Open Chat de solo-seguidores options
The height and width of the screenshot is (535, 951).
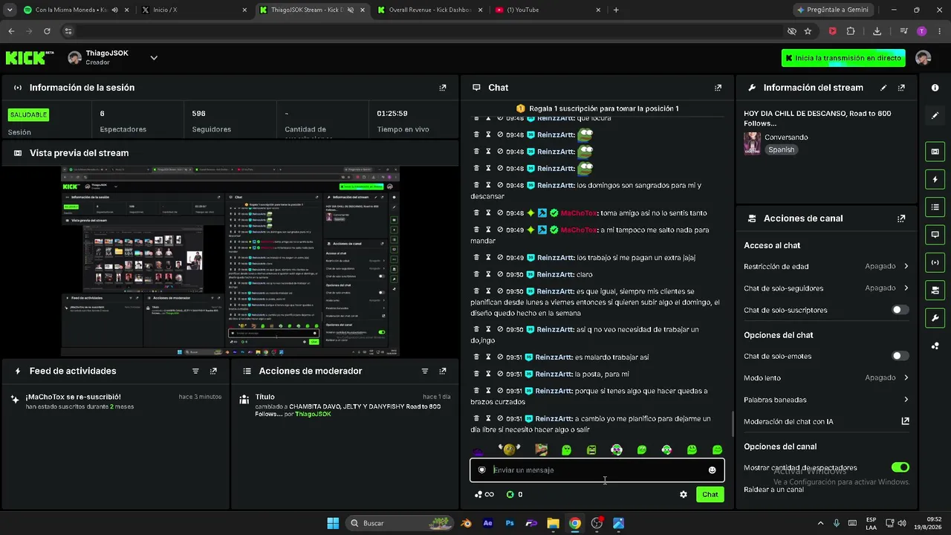tap(825, 288)
